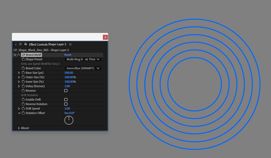Enable the Base Size stopwatch keyframing
Viewport: 271px width, 158px height.
click(23, 73)
